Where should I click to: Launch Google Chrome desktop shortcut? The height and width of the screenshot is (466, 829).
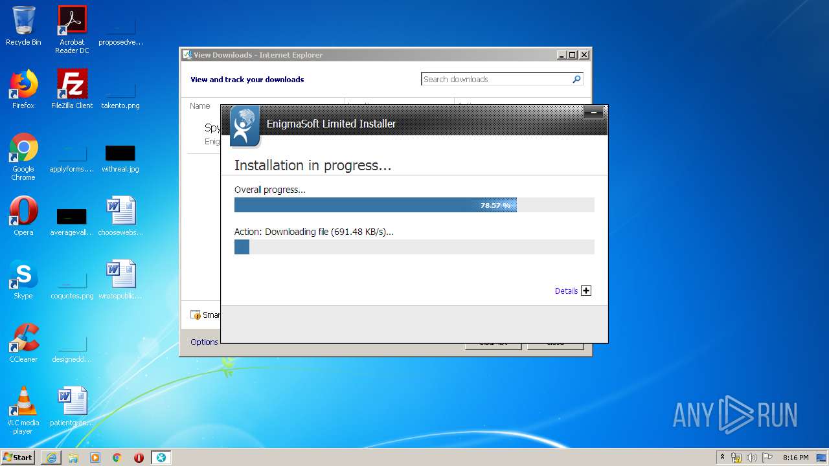coord(23,157)
